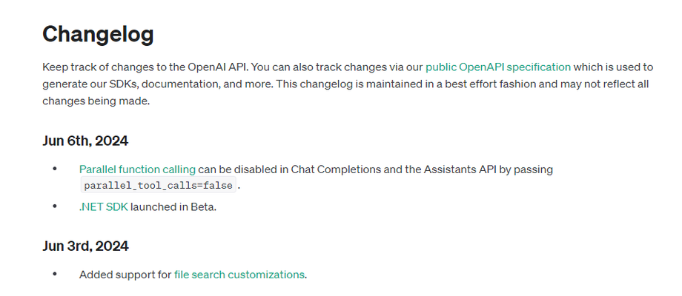Click the Changelog page heading

98,34
